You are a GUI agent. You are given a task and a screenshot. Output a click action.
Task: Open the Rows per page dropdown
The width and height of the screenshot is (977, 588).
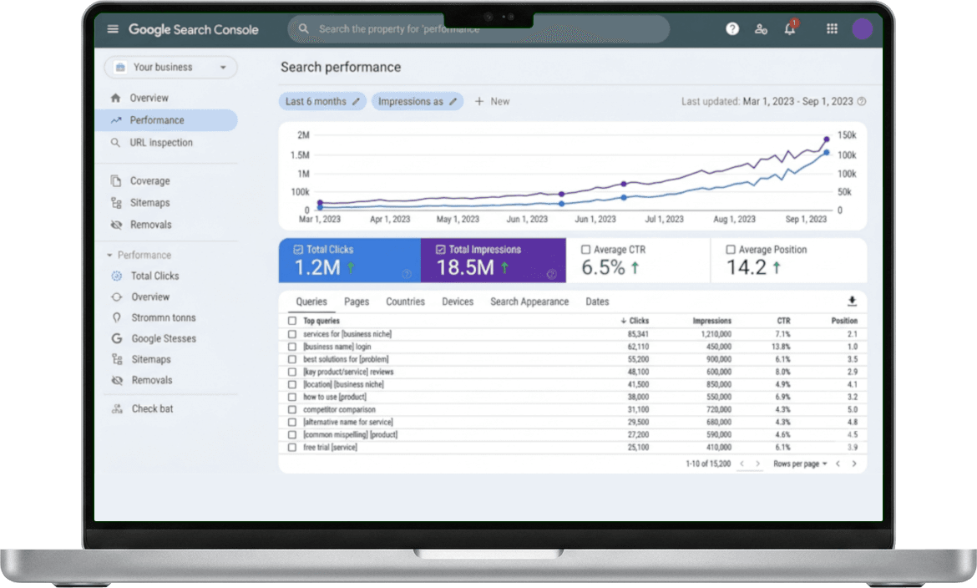[x=800, y=464]
